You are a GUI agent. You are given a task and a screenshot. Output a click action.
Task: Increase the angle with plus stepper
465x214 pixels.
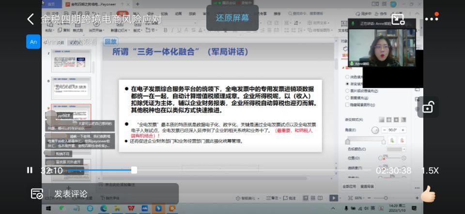[x=403, y=130]
